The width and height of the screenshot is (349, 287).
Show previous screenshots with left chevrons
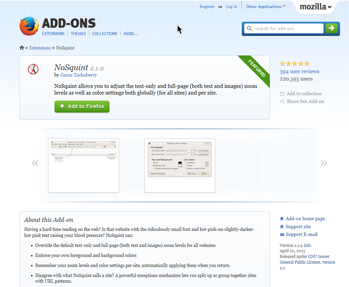35,163
